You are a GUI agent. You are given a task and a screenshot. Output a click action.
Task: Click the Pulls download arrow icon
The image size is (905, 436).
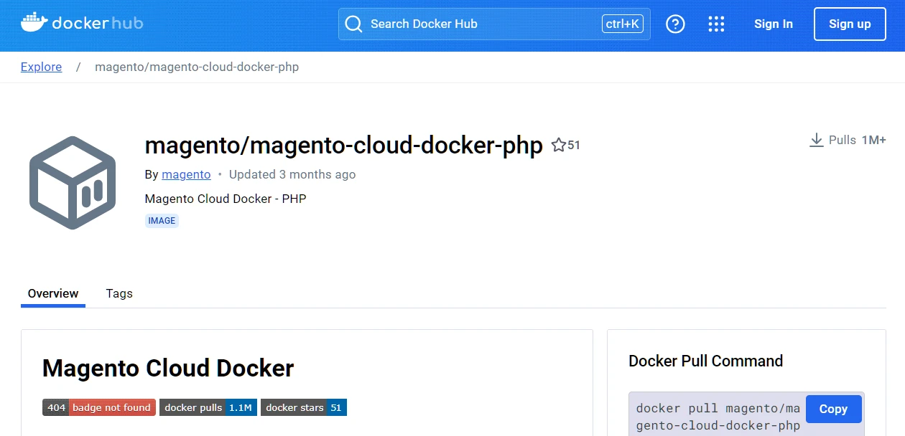point(816,140)
